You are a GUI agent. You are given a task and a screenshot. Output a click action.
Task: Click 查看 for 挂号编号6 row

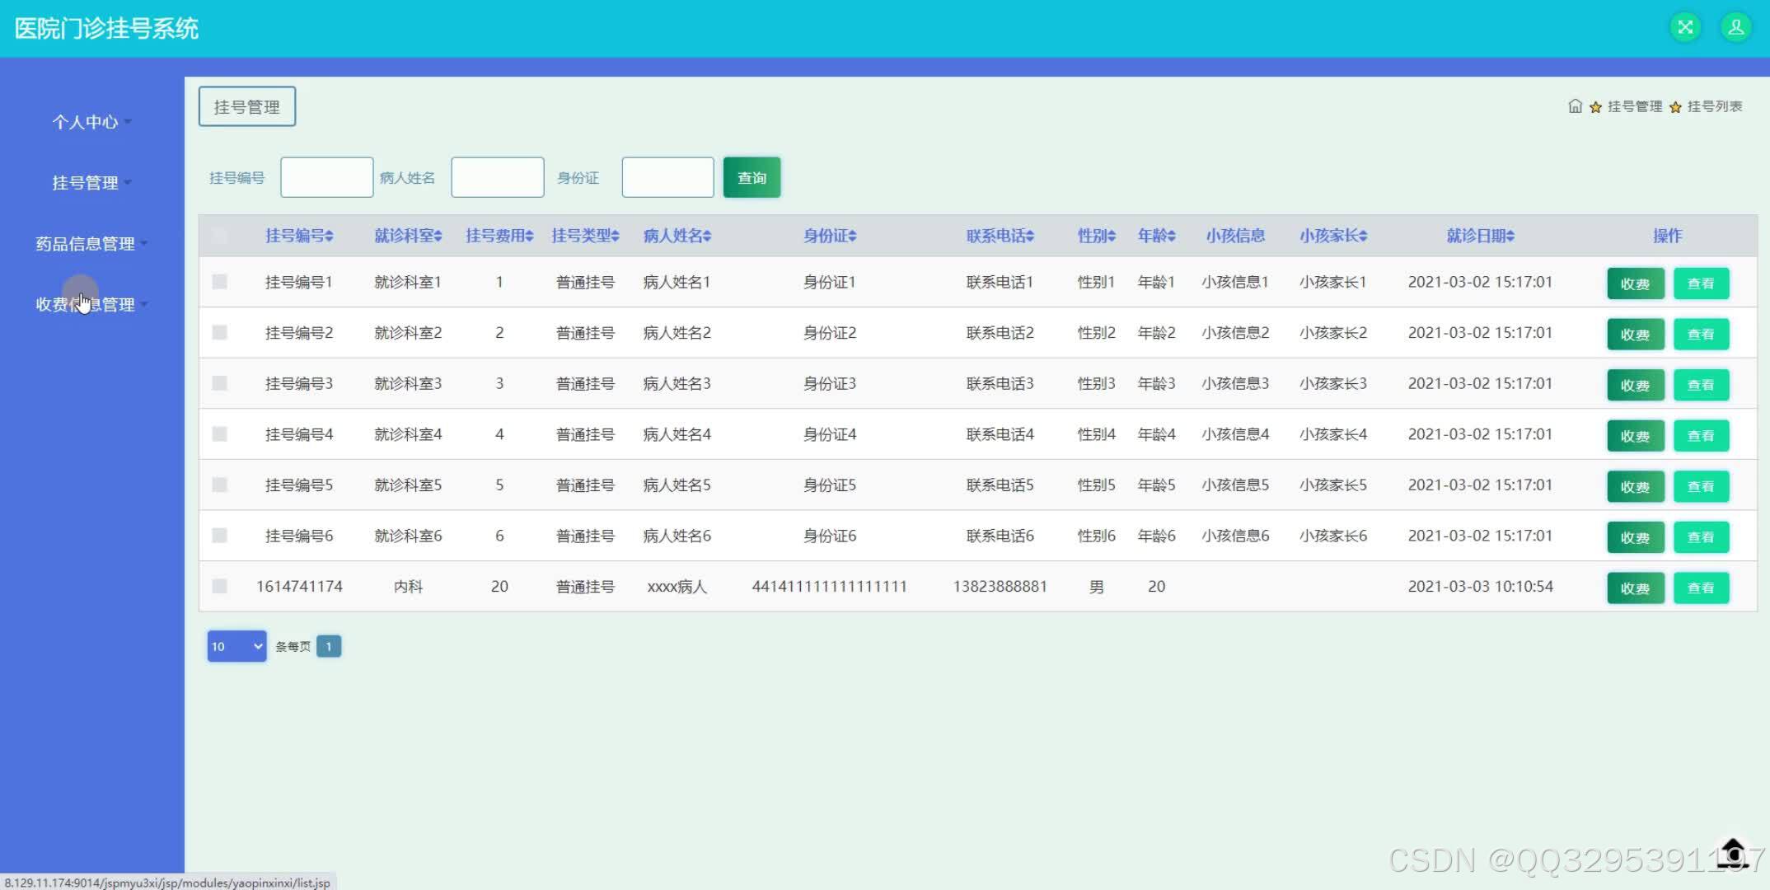coord(1701,537)
